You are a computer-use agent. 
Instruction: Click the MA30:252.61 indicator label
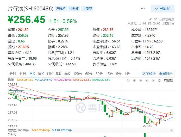click(82, 80)
